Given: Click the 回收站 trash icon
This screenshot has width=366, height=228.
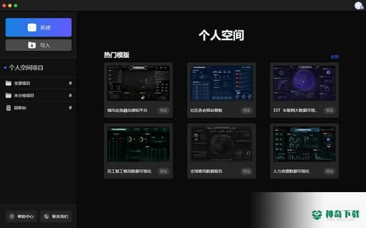Looking at the screenshot, I should pyautogui.click(x=9, y=108).
